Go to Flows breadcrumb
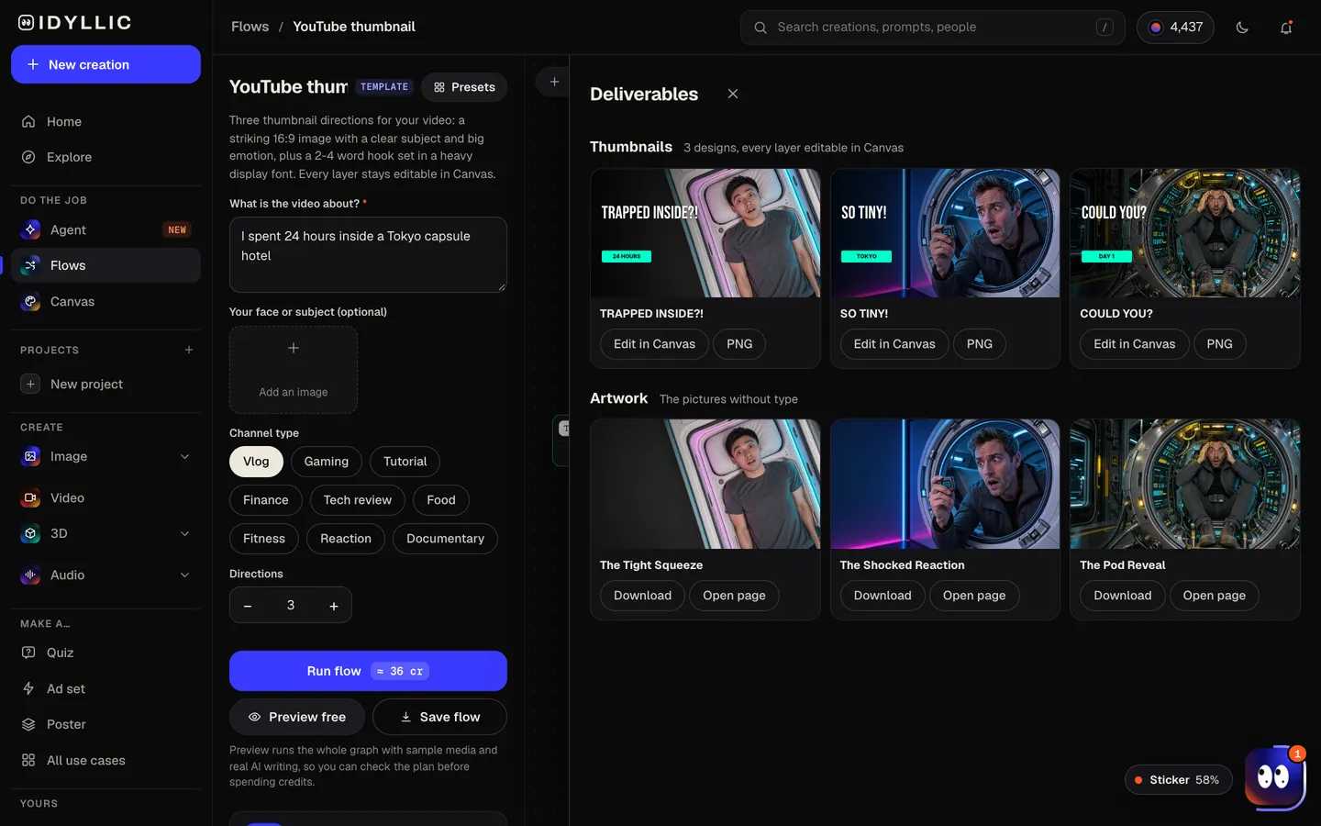Screen dimensions: 1321x826 [250, 27]
